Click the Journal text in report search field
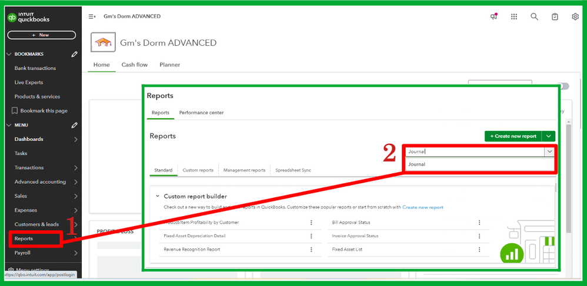587x286 pixels. coord(416,152)
